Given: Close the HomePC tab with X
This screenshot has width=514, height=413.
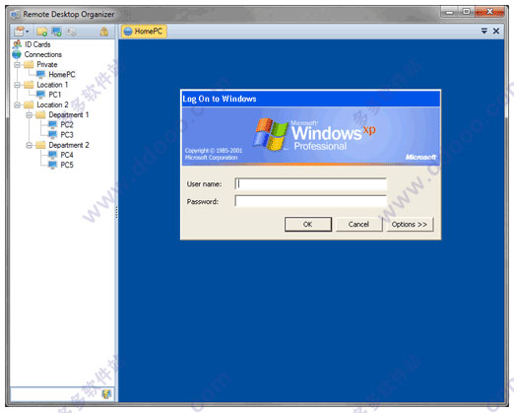Looking at the screenshot, I should [496, 32].
